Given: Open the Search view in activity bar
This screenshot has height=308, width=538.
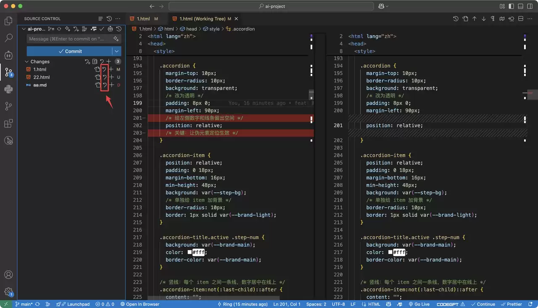Looking at the screenshot, I should [8, 38].
